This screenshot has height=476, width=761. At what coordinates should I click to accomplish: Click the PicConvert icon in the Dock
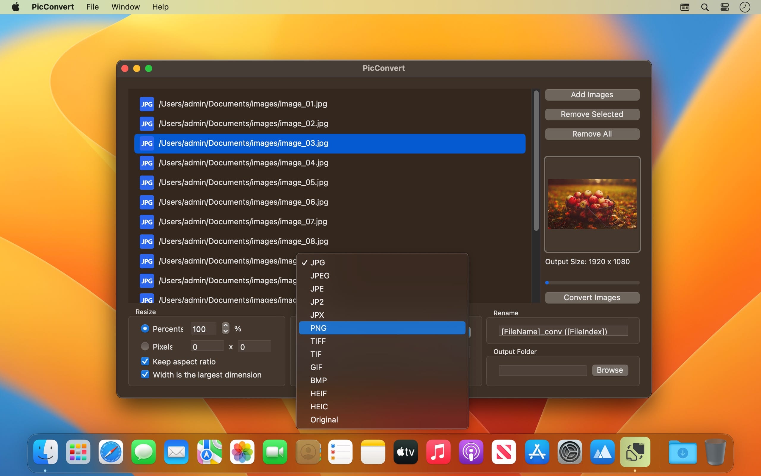(635, 452)
